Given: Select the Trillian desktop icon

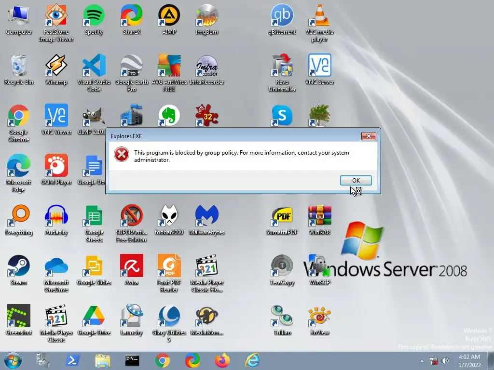Looking at the screenshot, I should (282, 320).
